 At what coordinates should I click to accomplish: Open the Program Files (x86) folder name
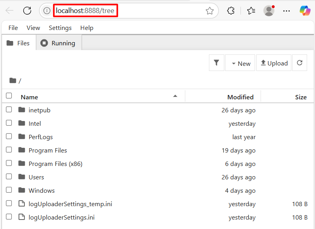[x=56, y=164]
